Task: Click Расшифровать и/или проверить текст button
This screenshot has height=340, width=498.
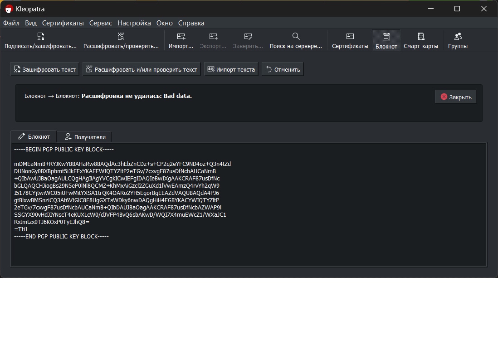Action: [x=142, y=69]
